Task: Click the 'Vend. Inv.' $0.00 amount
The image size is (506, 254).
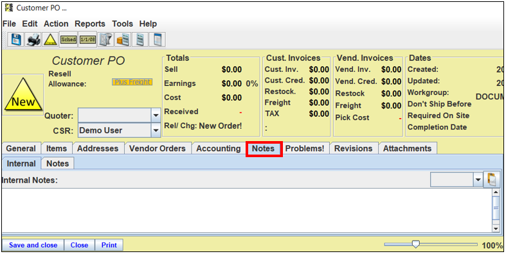Action: 391,69
